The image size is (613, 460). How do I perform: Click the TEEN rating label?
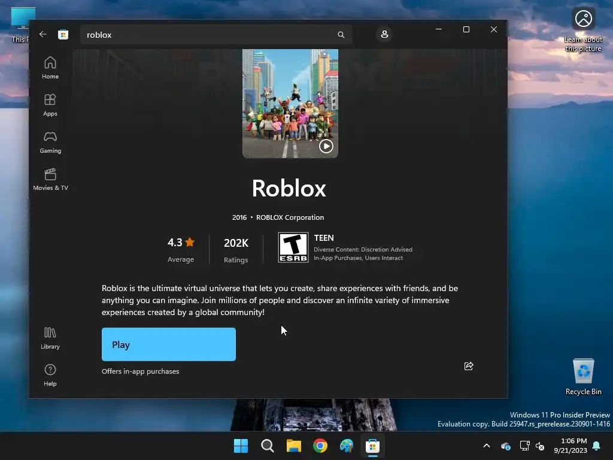point(324,238)
